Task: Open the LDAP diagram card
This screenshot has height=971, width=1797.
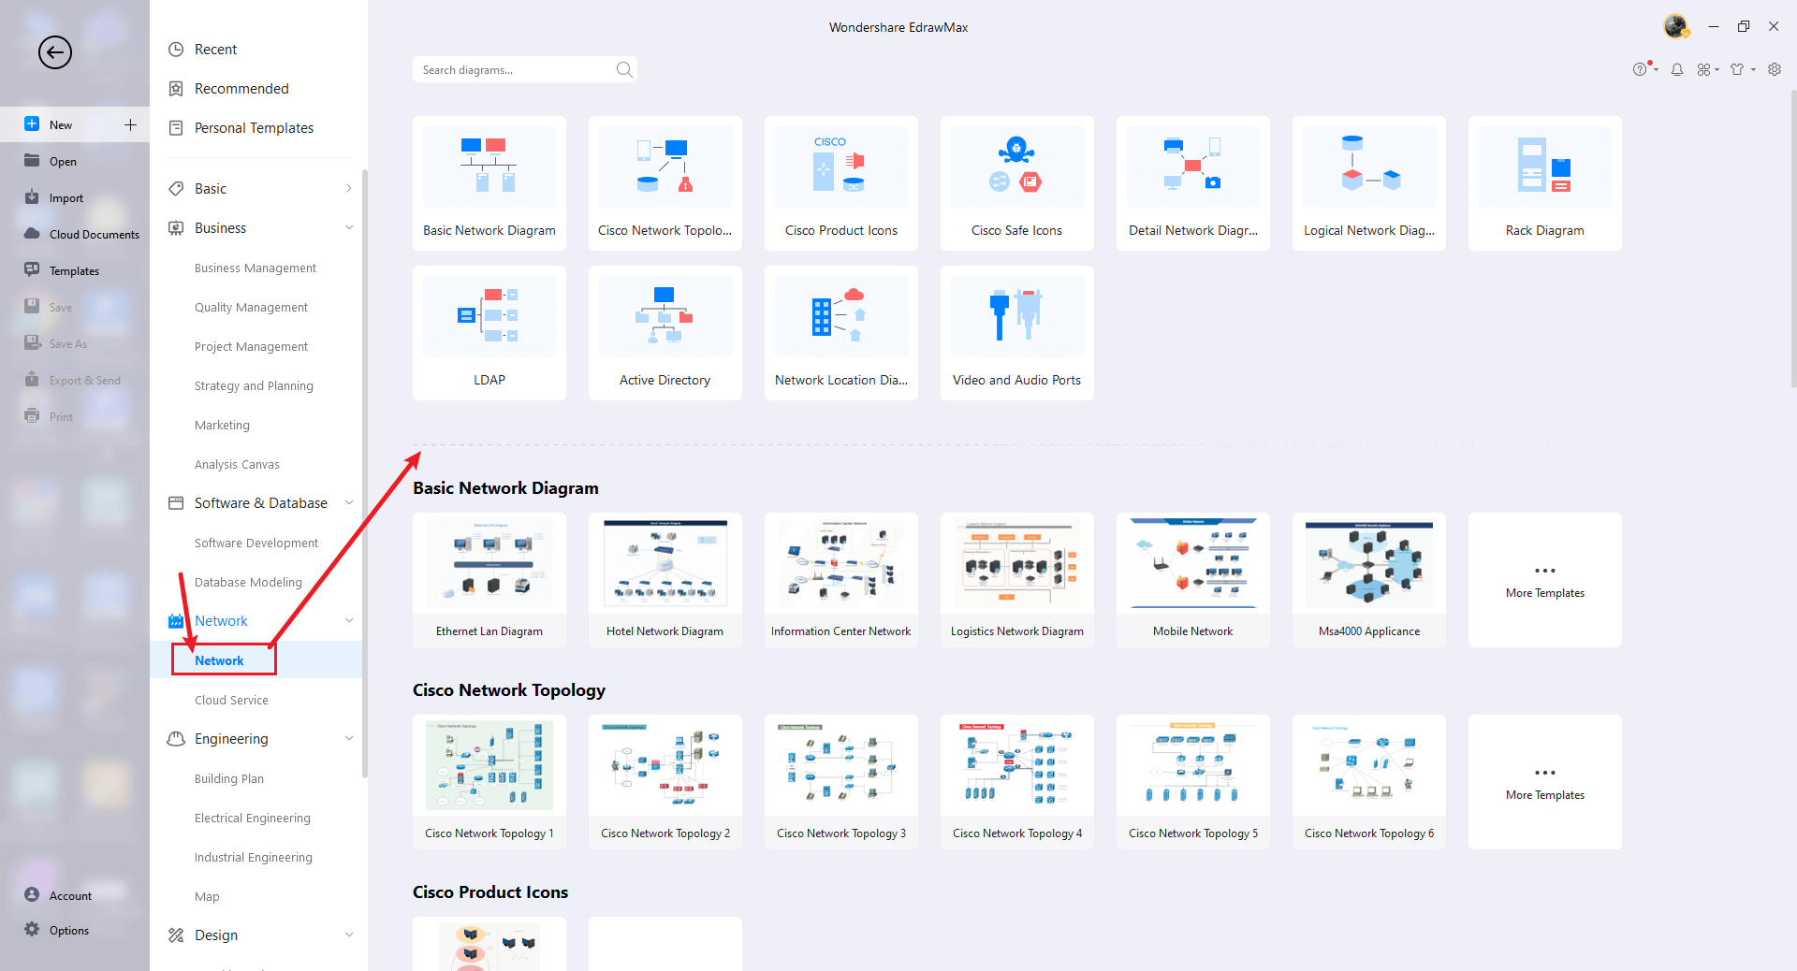Action: click(489, 333)
